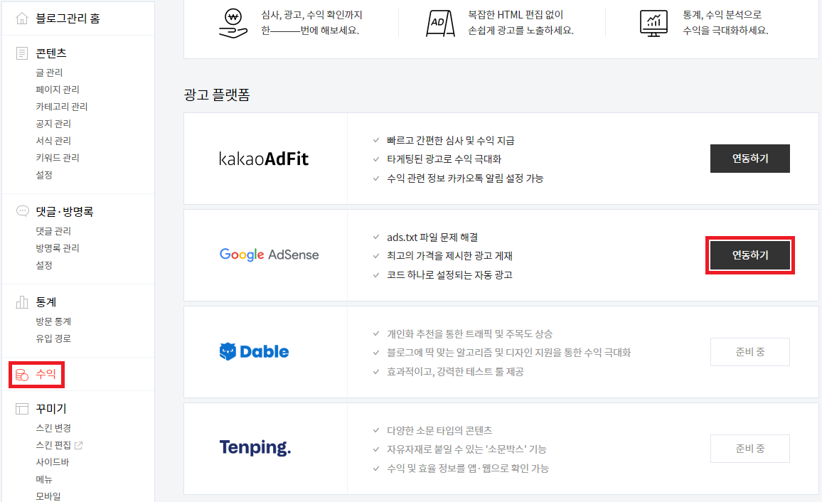Open 유입 경로
Viewport: 822px width, 502px height.
(x=53, y=338)
